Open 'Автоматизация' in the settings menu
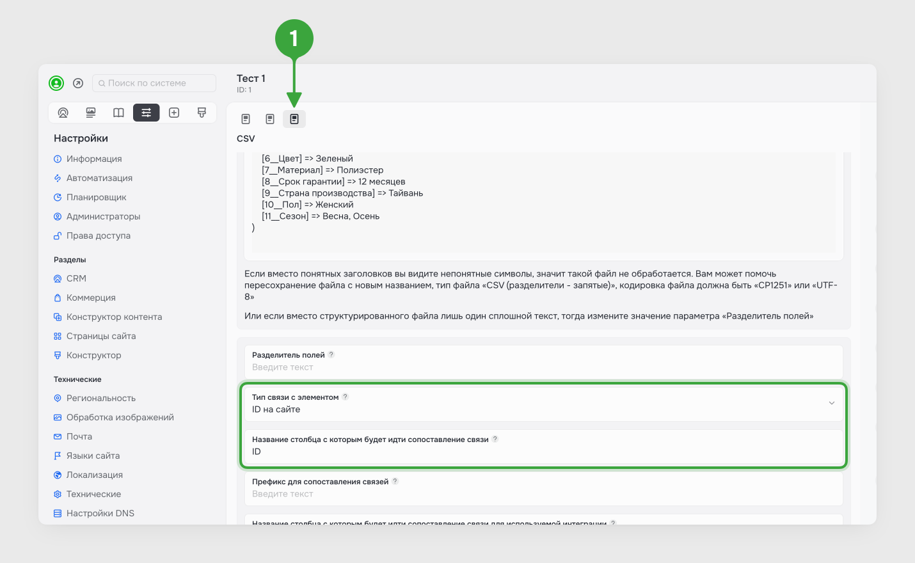 click(99, 178)
